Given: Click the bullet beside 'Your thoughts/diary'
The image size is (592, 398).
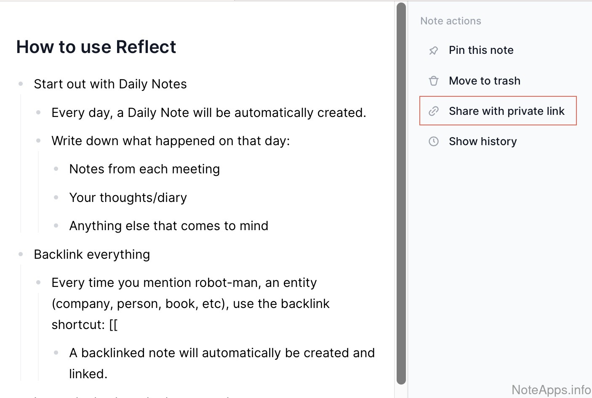Looking at the screenshot, I should [56, 198].
